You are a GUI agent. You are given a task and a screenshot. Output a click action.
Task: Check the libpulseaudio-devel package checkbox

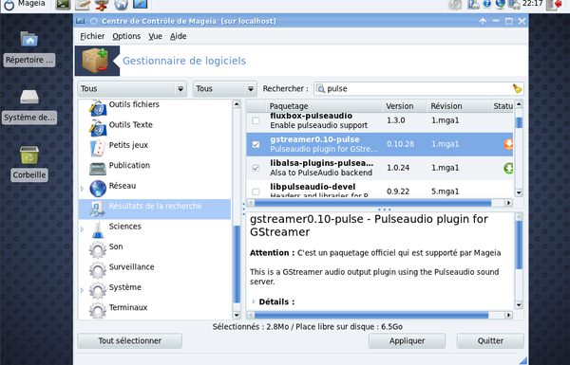tap(256, 192)
